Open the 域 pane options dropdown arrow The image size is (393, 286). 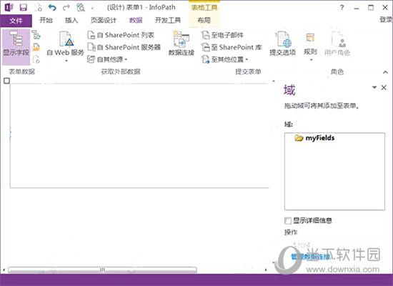click(374, 87)
